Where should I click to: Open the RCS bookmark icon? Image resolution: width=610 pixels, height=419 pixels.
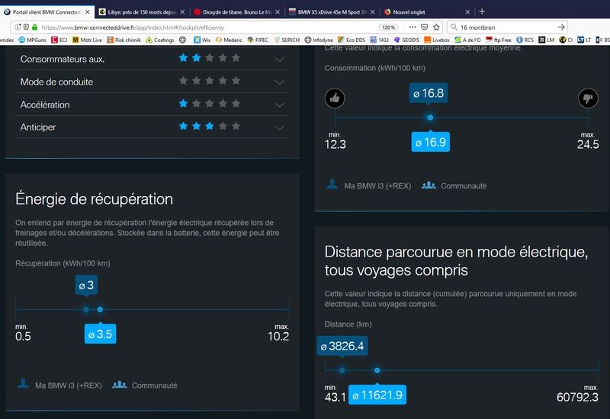pyautogui.click(x=519, y=40)
